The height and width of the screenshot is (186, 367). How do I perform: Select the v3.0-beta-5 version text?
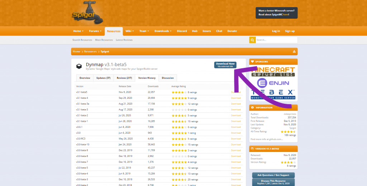click(82, 168)
